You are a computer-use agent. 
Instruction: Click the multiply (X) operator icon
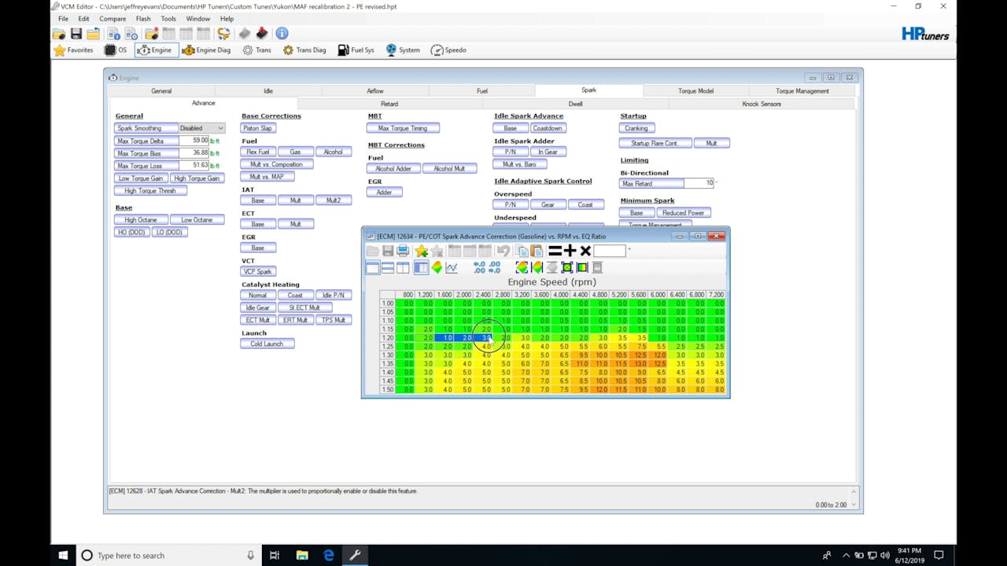point(585,251)
